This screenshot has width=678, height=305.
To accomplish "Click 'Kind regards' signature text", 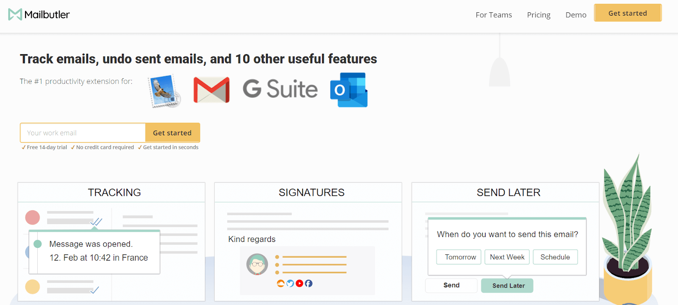I will 252,239.
